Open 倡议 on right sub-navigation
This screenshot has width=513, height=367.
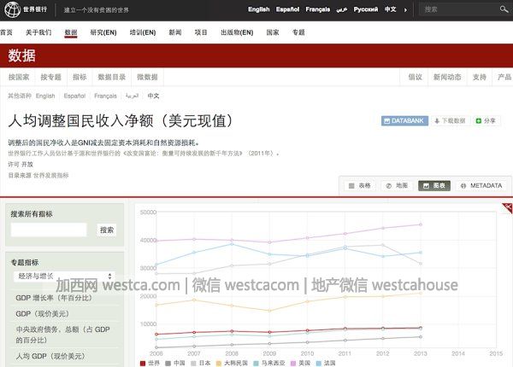(x=415, y=77)
